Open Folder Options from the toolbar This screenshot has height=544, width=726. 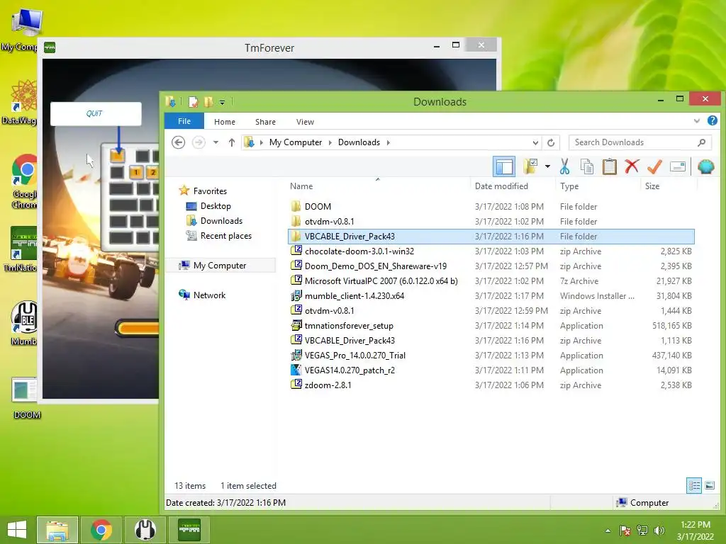tap(530, 166)
